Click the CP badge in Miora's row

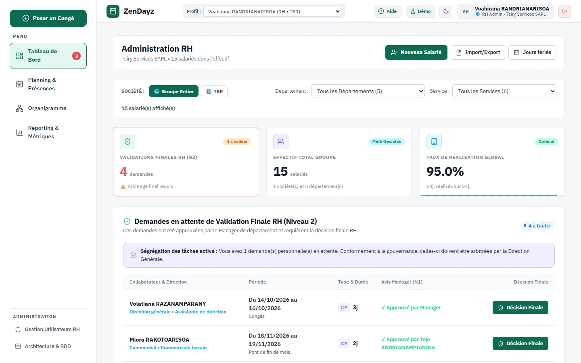[x=344, y=344]
